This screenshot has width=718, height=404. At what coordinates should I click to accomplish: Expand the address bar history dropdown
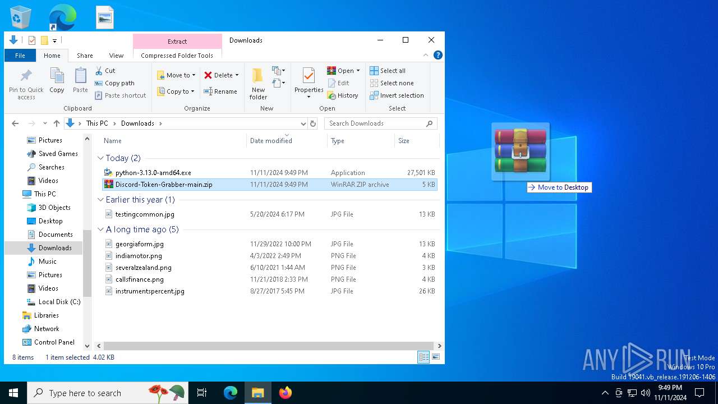point(303,123)
